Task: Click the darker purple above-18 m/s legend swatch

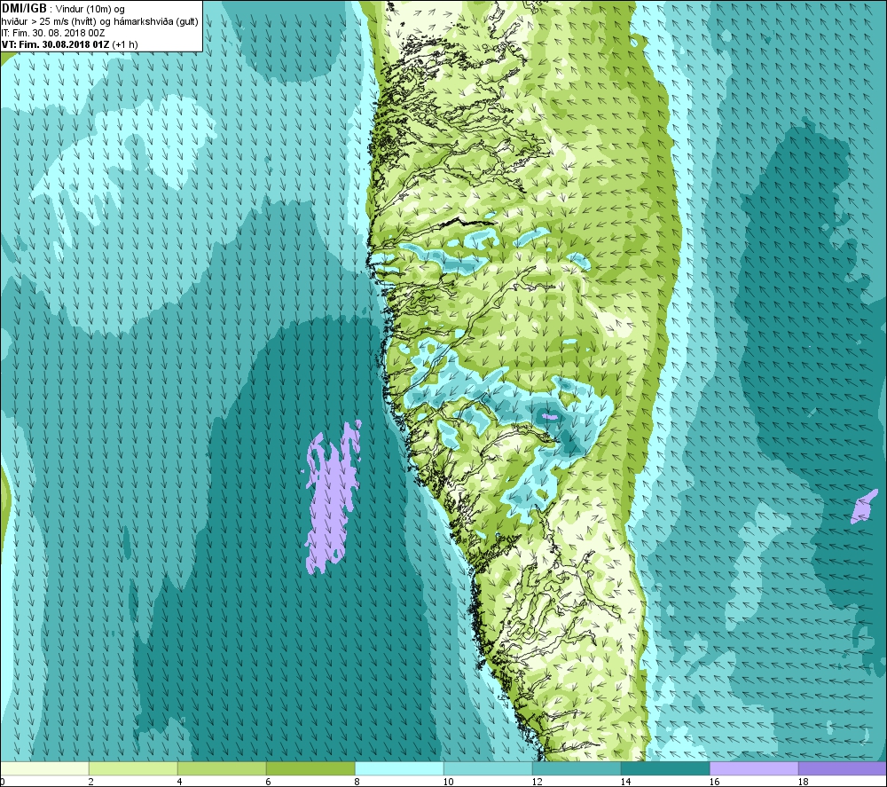Action: 843,768
